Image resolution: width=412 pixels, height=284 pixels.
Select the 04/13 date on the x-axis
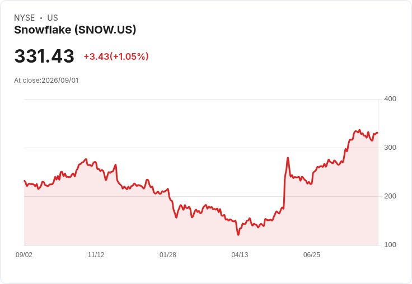pyautogui.click(x=240, y=254)
